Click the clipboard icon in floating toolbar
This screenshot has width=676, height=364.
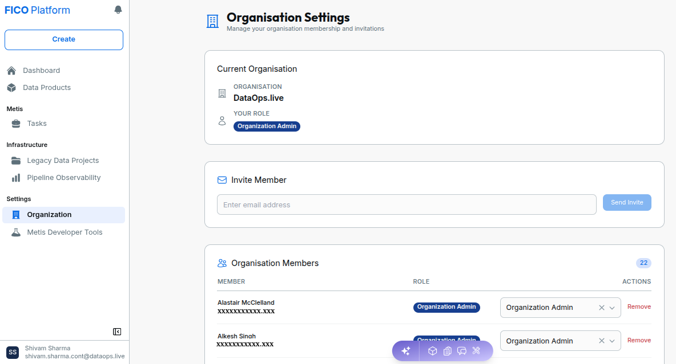pyautogui.click(x=447, y=351)
